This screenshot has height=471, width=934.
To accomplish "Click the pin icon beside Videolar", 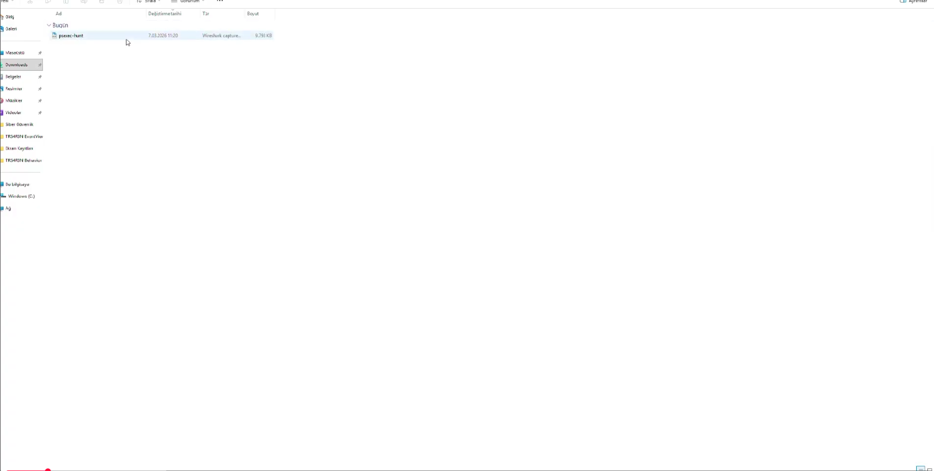I will (x=40, y=113).
